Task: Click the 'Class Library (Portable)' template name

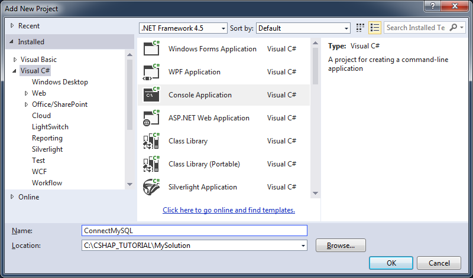Action: tap(204, 164)
